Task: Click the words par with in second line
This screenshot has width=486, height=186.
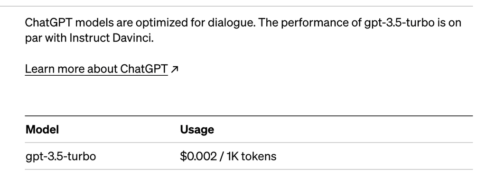Action: (x=46, y=38)
